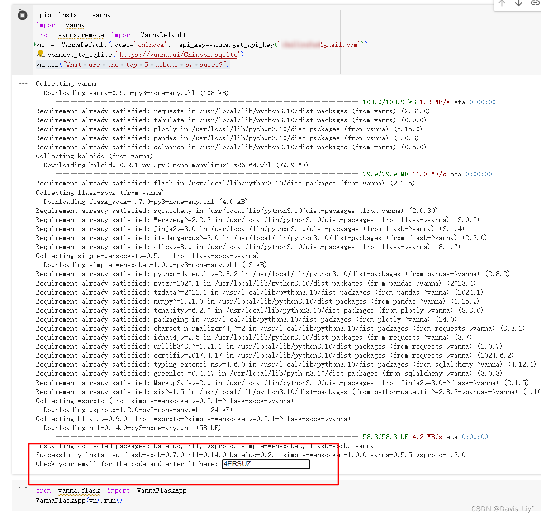Open output options three-dot menu
The width and height of the screenshot is (541, 517).
click(23, 83)
